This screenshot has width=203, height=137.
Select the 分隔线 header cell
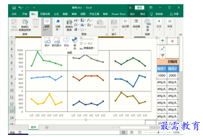(168, 62)
